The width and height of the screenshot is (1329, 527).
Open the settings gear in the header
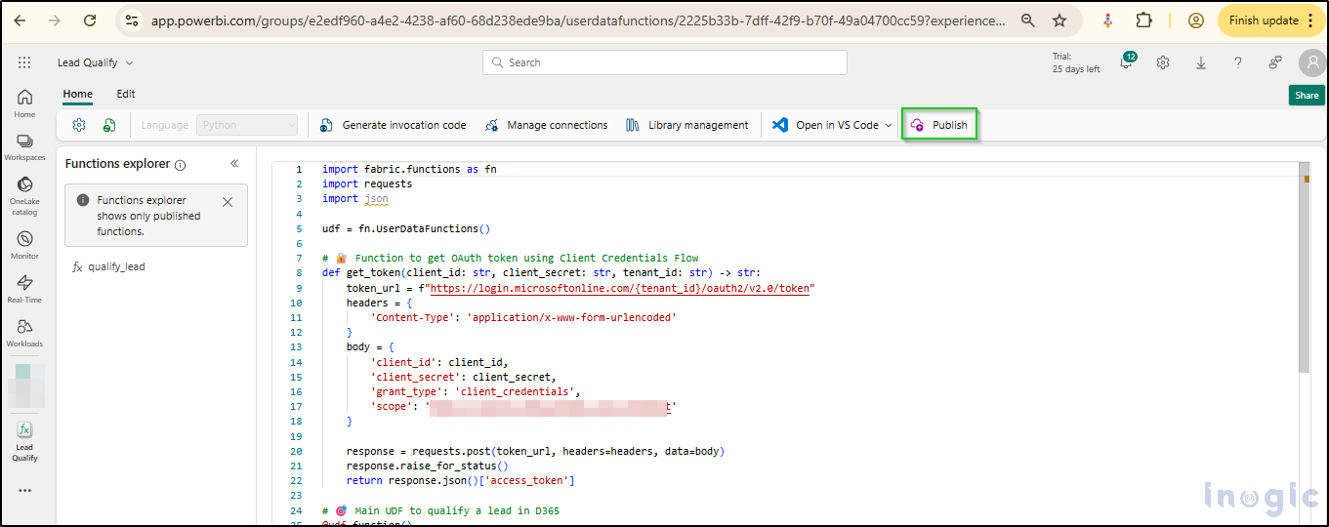click(x=1163, y=62)
